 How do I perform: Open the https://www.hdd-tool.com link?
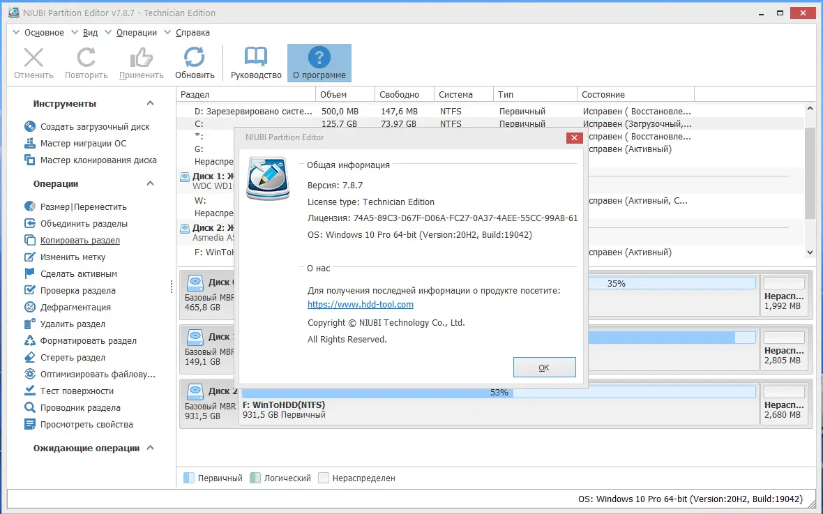[x=361, y=305]
